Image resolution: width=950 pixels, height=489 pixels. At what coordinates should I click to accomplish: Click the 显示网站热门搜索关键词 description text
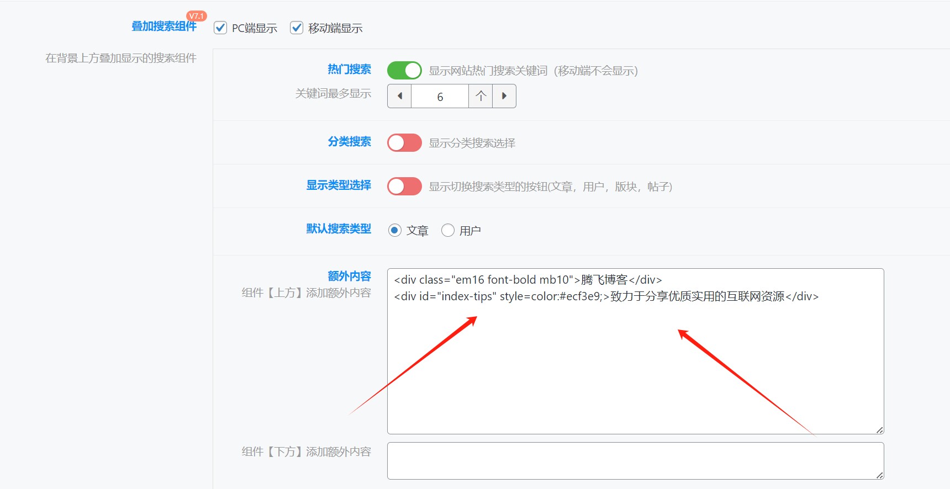pos(534,71)
